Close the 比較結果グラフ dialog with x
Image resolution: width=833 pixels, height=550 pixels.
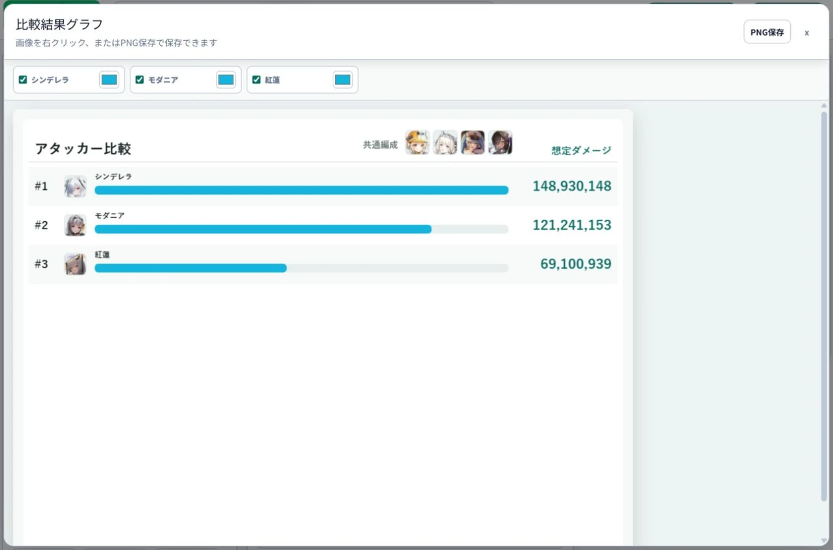point(807,33)
